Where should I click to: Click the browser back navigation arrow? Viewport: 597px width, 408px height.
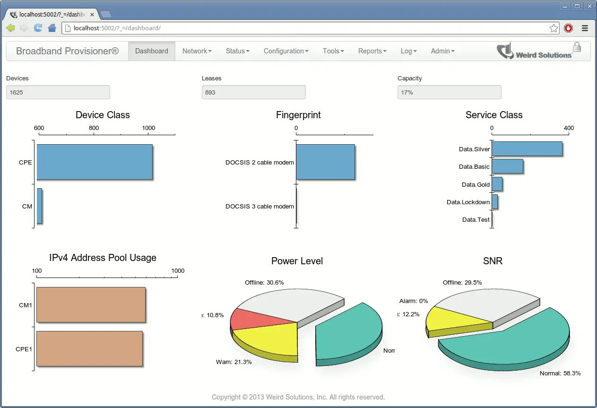10,28
